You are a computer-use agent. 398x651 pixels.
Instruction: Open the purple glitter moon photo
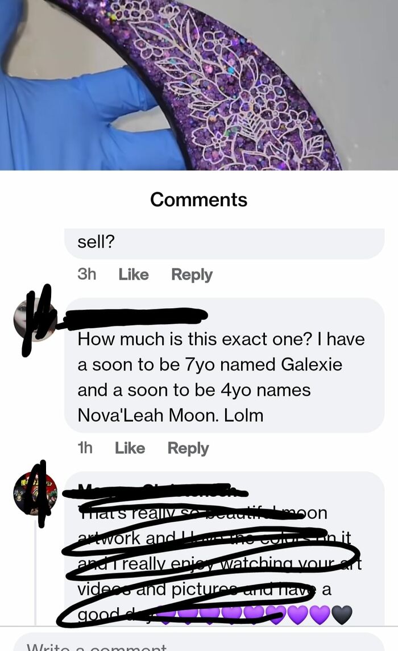(x=199, y=85)
